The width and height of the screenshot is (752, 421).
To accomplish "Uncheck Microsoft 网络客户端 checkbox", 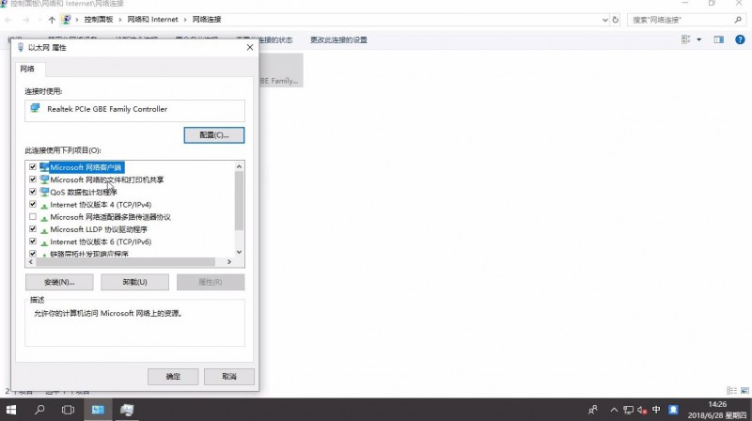I will coord(33,167).
